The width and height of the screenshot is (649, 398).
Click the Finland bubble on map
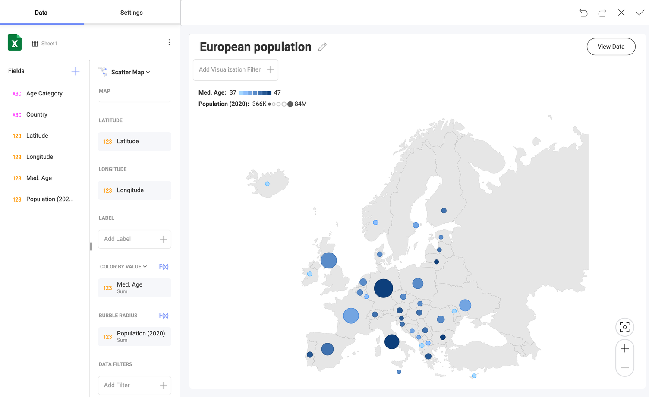444,211
